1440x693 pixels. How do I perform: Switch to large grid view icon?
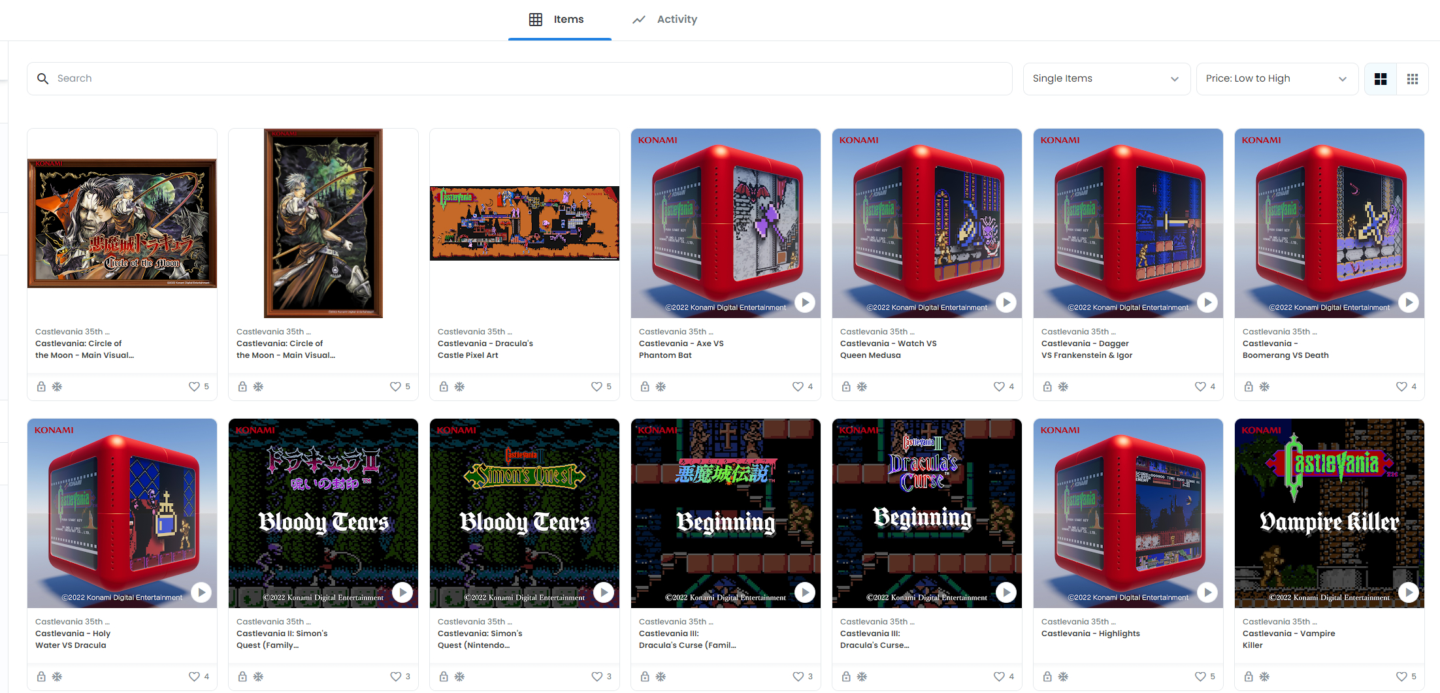[1381, 79]
